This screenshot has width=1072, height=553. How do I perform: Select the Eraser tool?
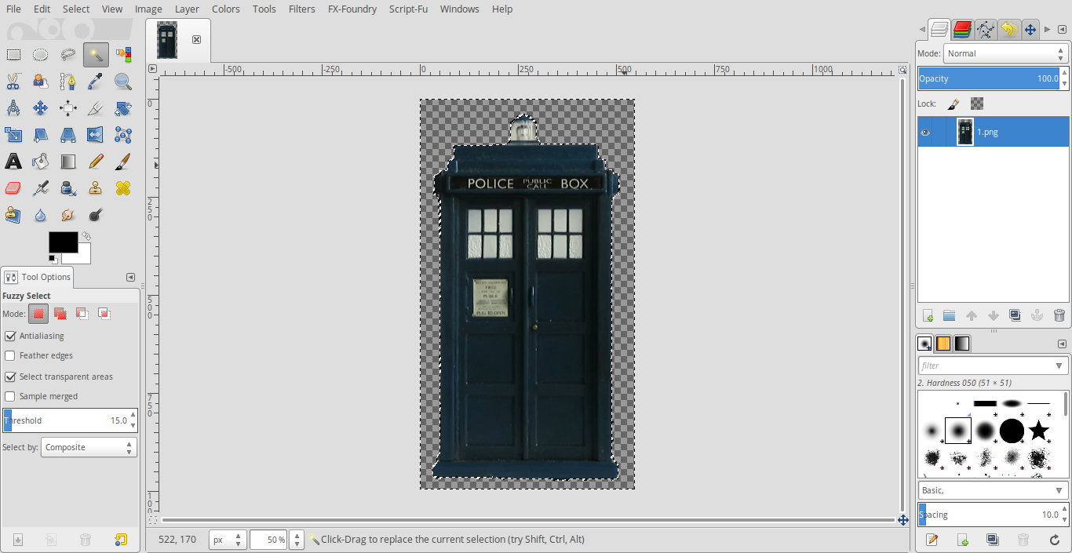pos(13,188)
